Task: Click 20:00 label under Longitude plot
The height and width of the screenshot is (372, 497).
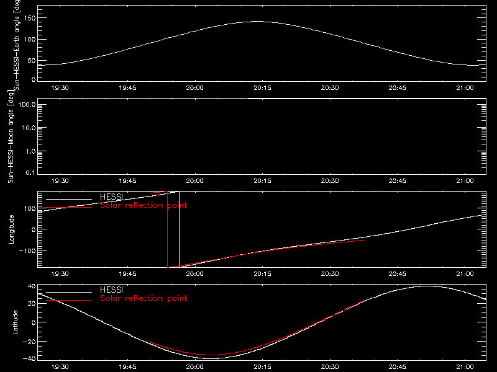Action: [195, 274]
